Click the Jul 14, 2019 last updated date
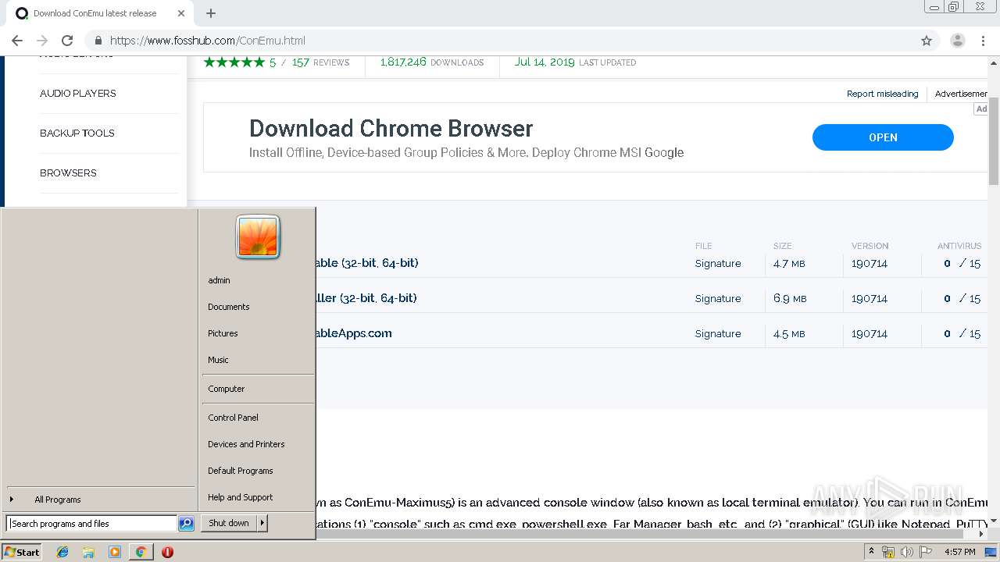1000x562 pixels. tap(545, 62)
